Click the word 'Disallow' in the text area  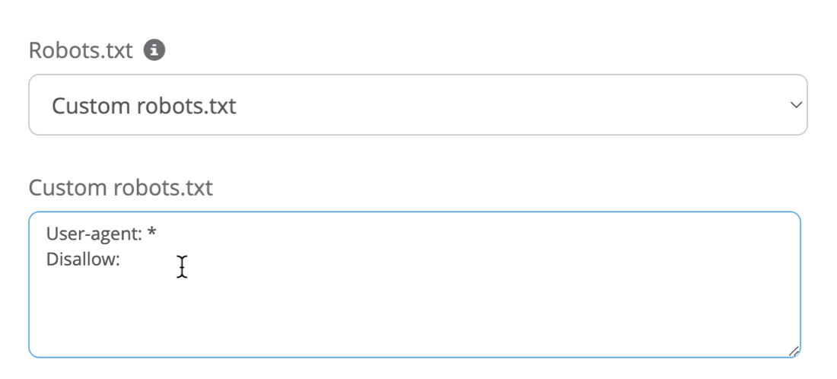pos(81,260)
